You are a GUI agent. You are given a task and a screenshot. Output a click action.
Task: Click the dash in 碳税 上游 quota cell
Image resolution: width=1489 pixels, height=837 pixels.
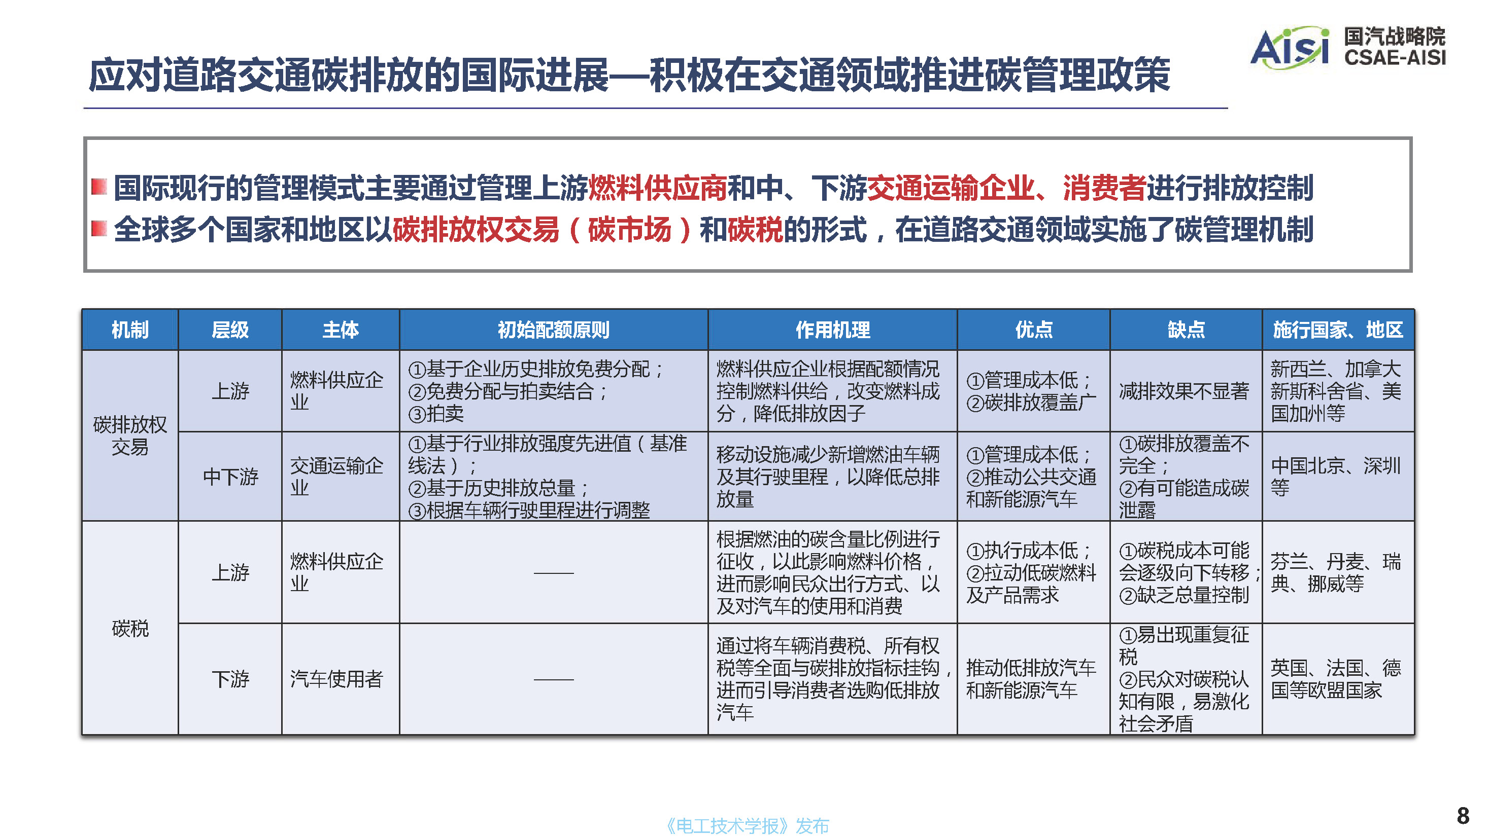click(554, 573)
